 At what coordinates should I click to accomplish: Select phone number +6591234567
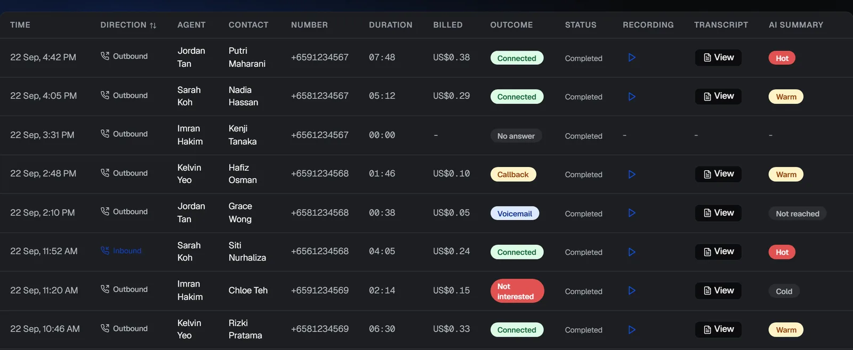320,57
